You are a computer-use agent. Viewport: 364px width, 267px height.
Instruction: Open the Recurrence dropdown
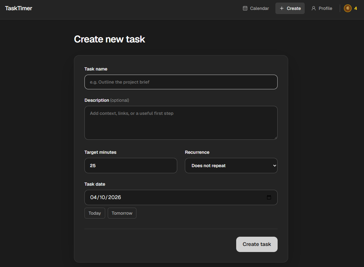(x=231, y=166)
